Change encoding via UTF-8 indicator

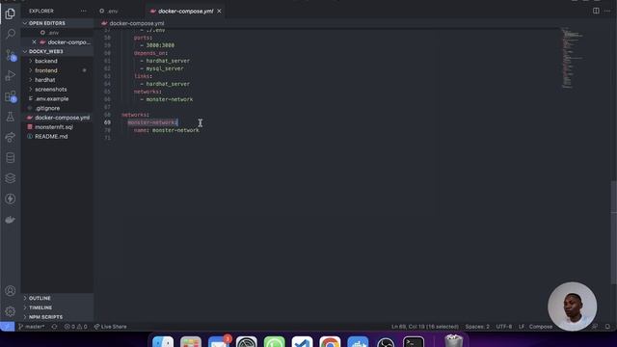[504, 327]
